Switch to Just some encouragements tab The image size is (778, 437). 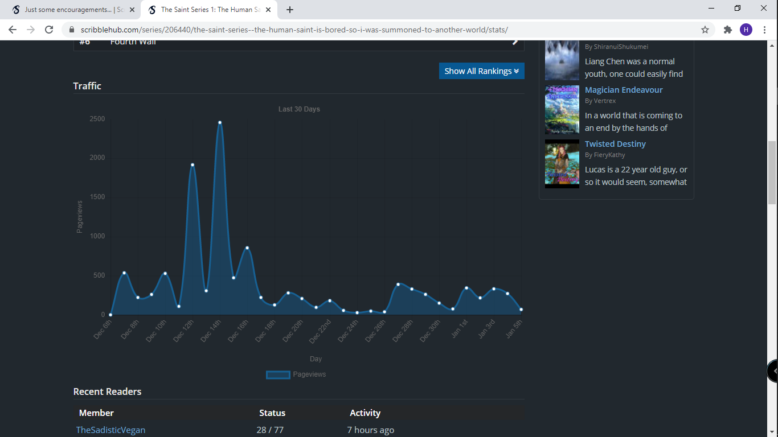68,10
